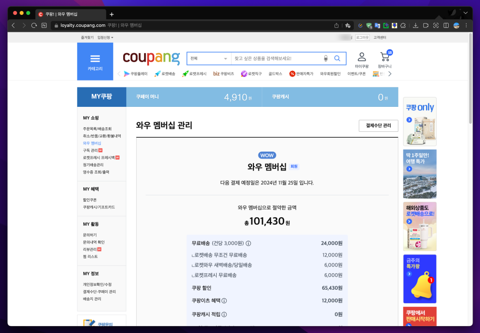Open the 여행 특가 banner

tap(420, 174)
